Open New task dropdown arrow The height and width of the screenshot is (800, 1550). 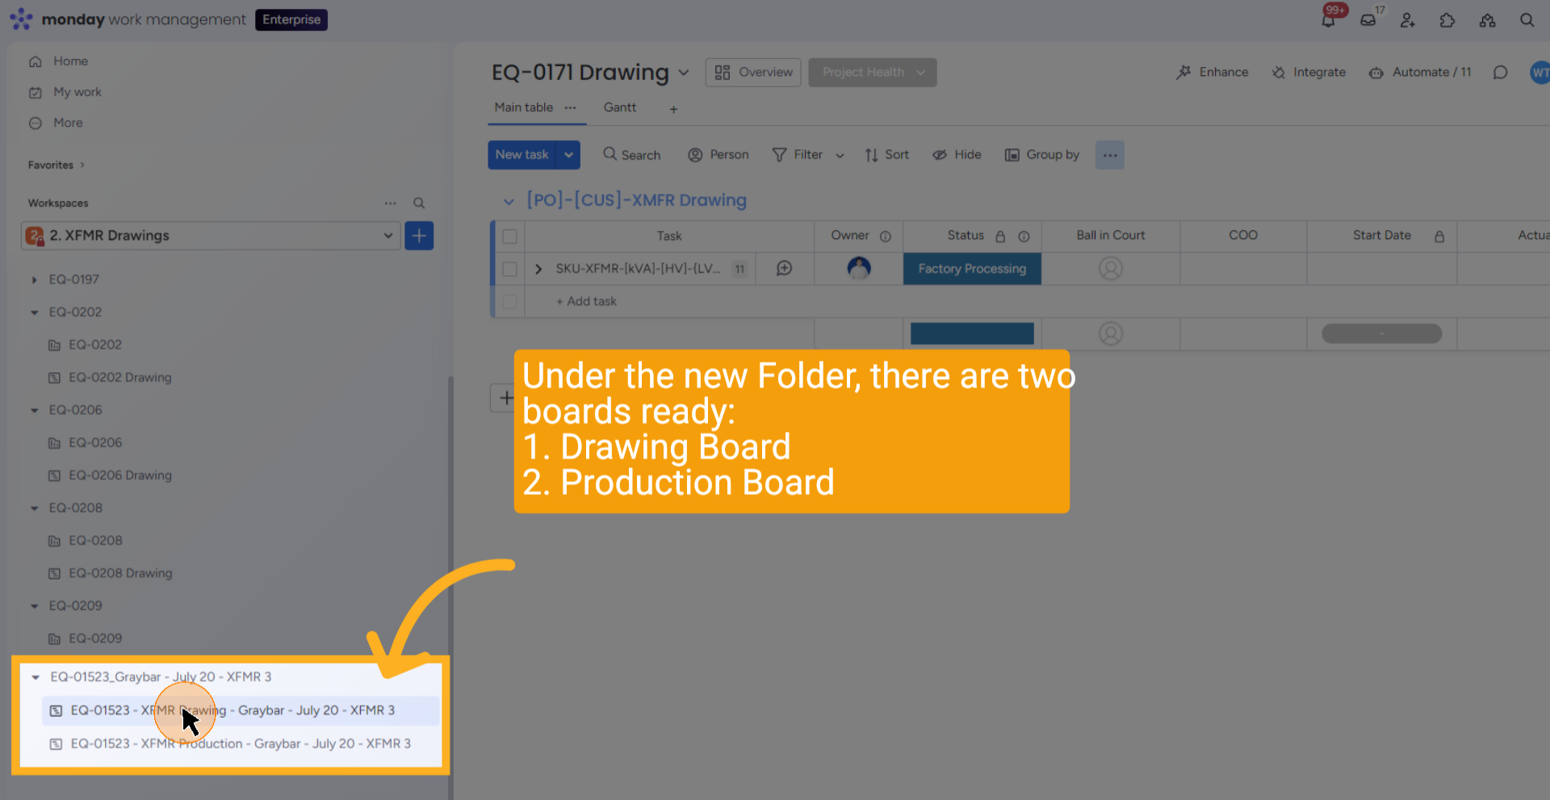coord(569,155)
